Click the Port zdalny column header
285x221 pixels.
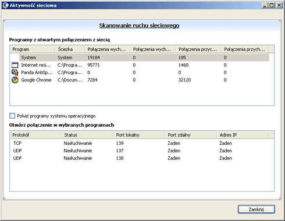click(191, 135)
